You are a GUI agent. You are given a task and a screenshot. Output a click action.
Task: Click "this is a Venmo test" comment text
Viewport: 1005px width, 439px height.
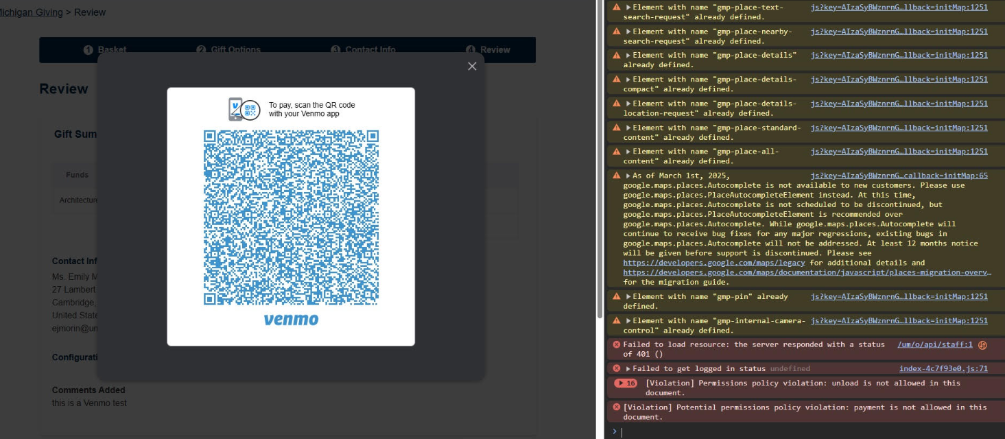click(89, 403)
